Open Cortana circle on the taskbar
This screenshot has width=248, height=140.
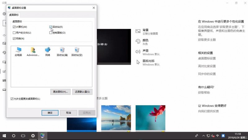click(x=14, y=136)
